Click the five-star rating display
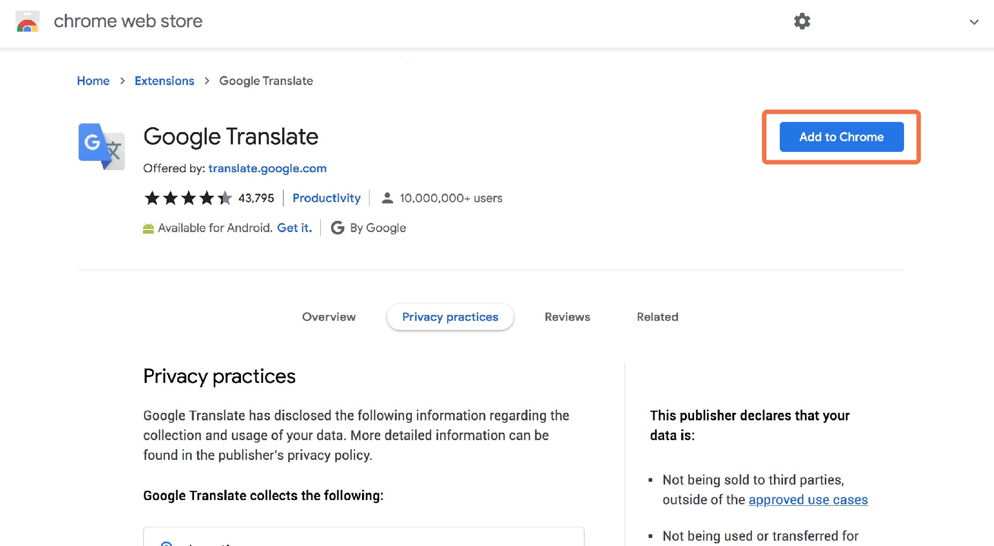This screenshot has width=994, height=546. 188,198
